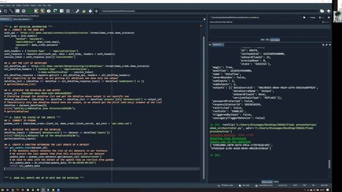Click the forward arrow in toolbar

[x=96, y=11]
